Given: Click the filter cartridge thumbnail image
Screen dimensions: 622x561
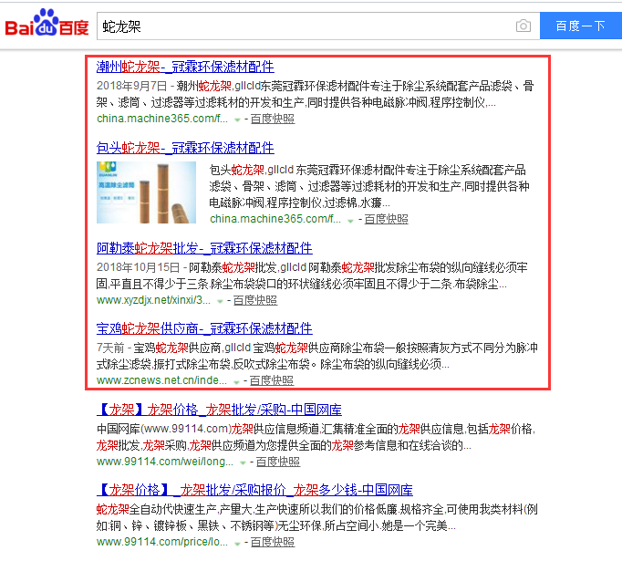Looking at the screenshot, I should click(146, 192).
